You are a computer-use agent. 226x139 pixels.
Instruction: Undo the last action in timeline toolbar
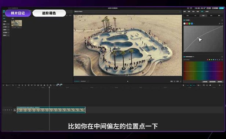point(13,85)
